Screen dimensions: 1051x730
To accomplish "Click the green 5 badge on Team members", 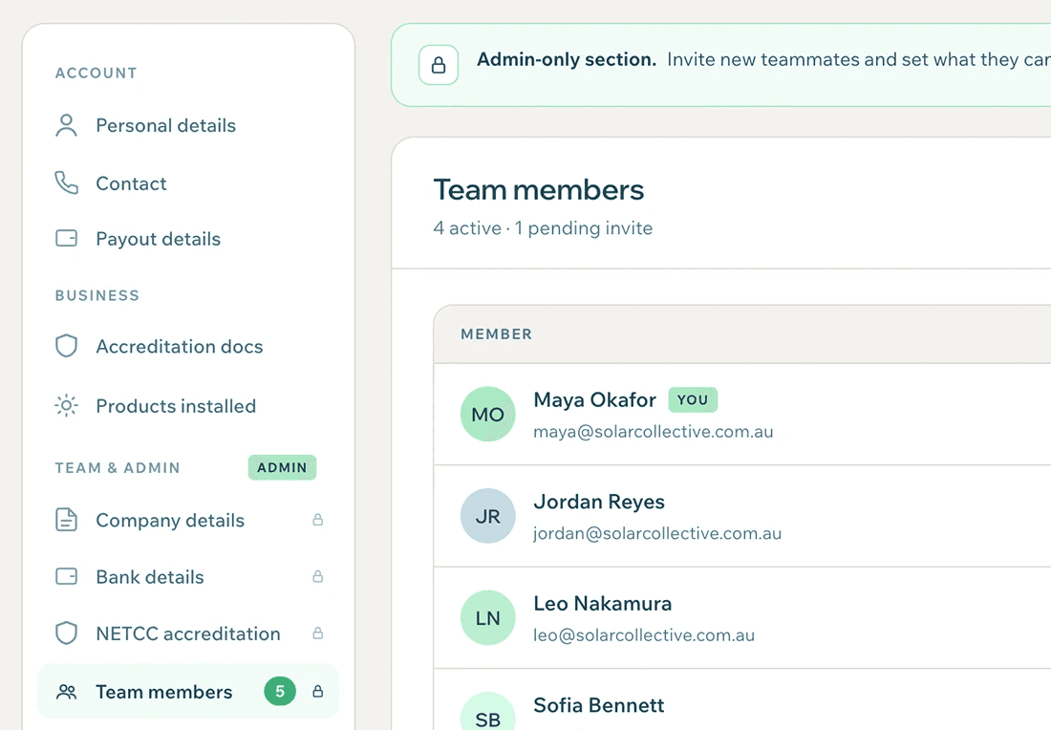I will tap(280, 691).
